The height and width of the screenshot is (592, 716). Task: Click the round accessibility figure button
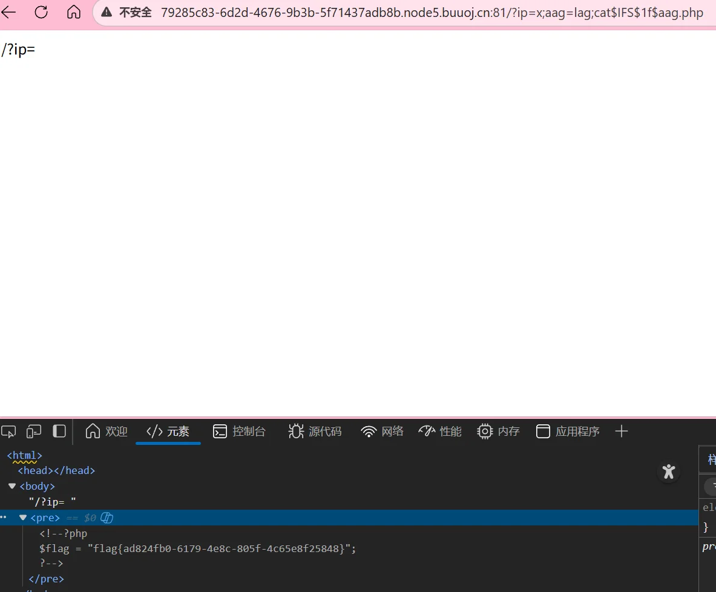(x=668, y=472)
